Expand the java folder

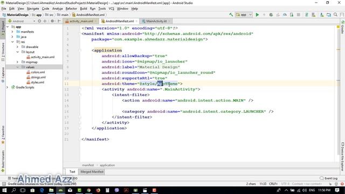pos(12,37)
